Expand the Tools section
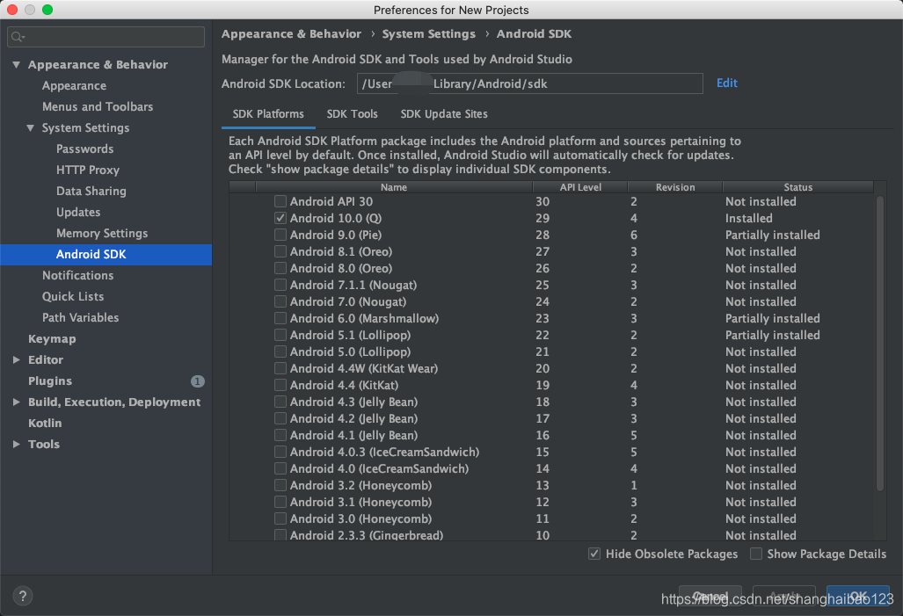Viewport: 903px width, 616px height. click(16, 444)
